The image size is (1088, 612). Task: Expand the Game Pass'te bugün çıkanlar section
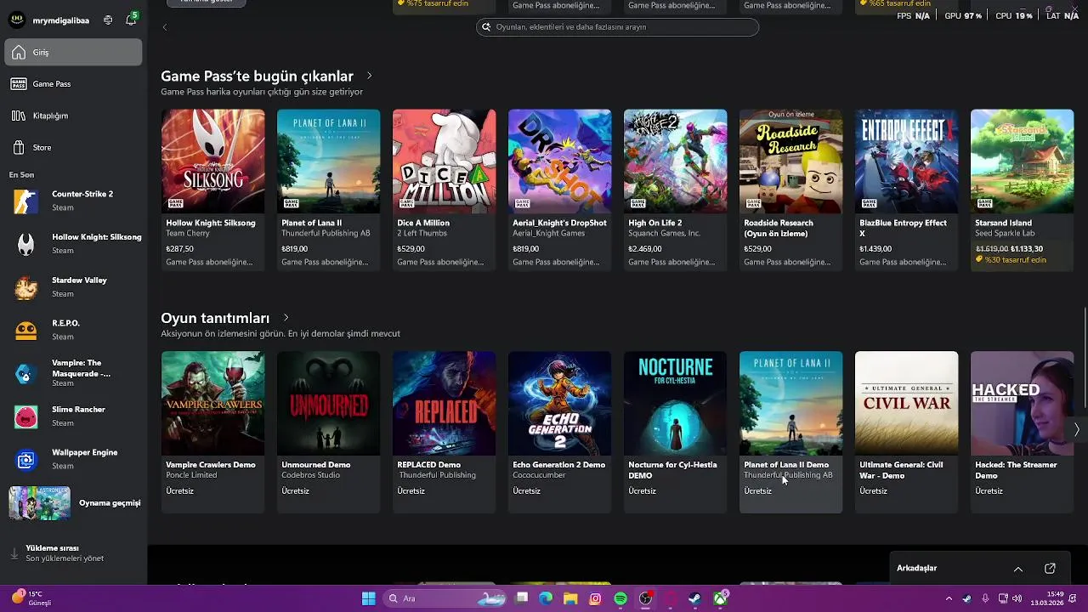coord(369,76)
